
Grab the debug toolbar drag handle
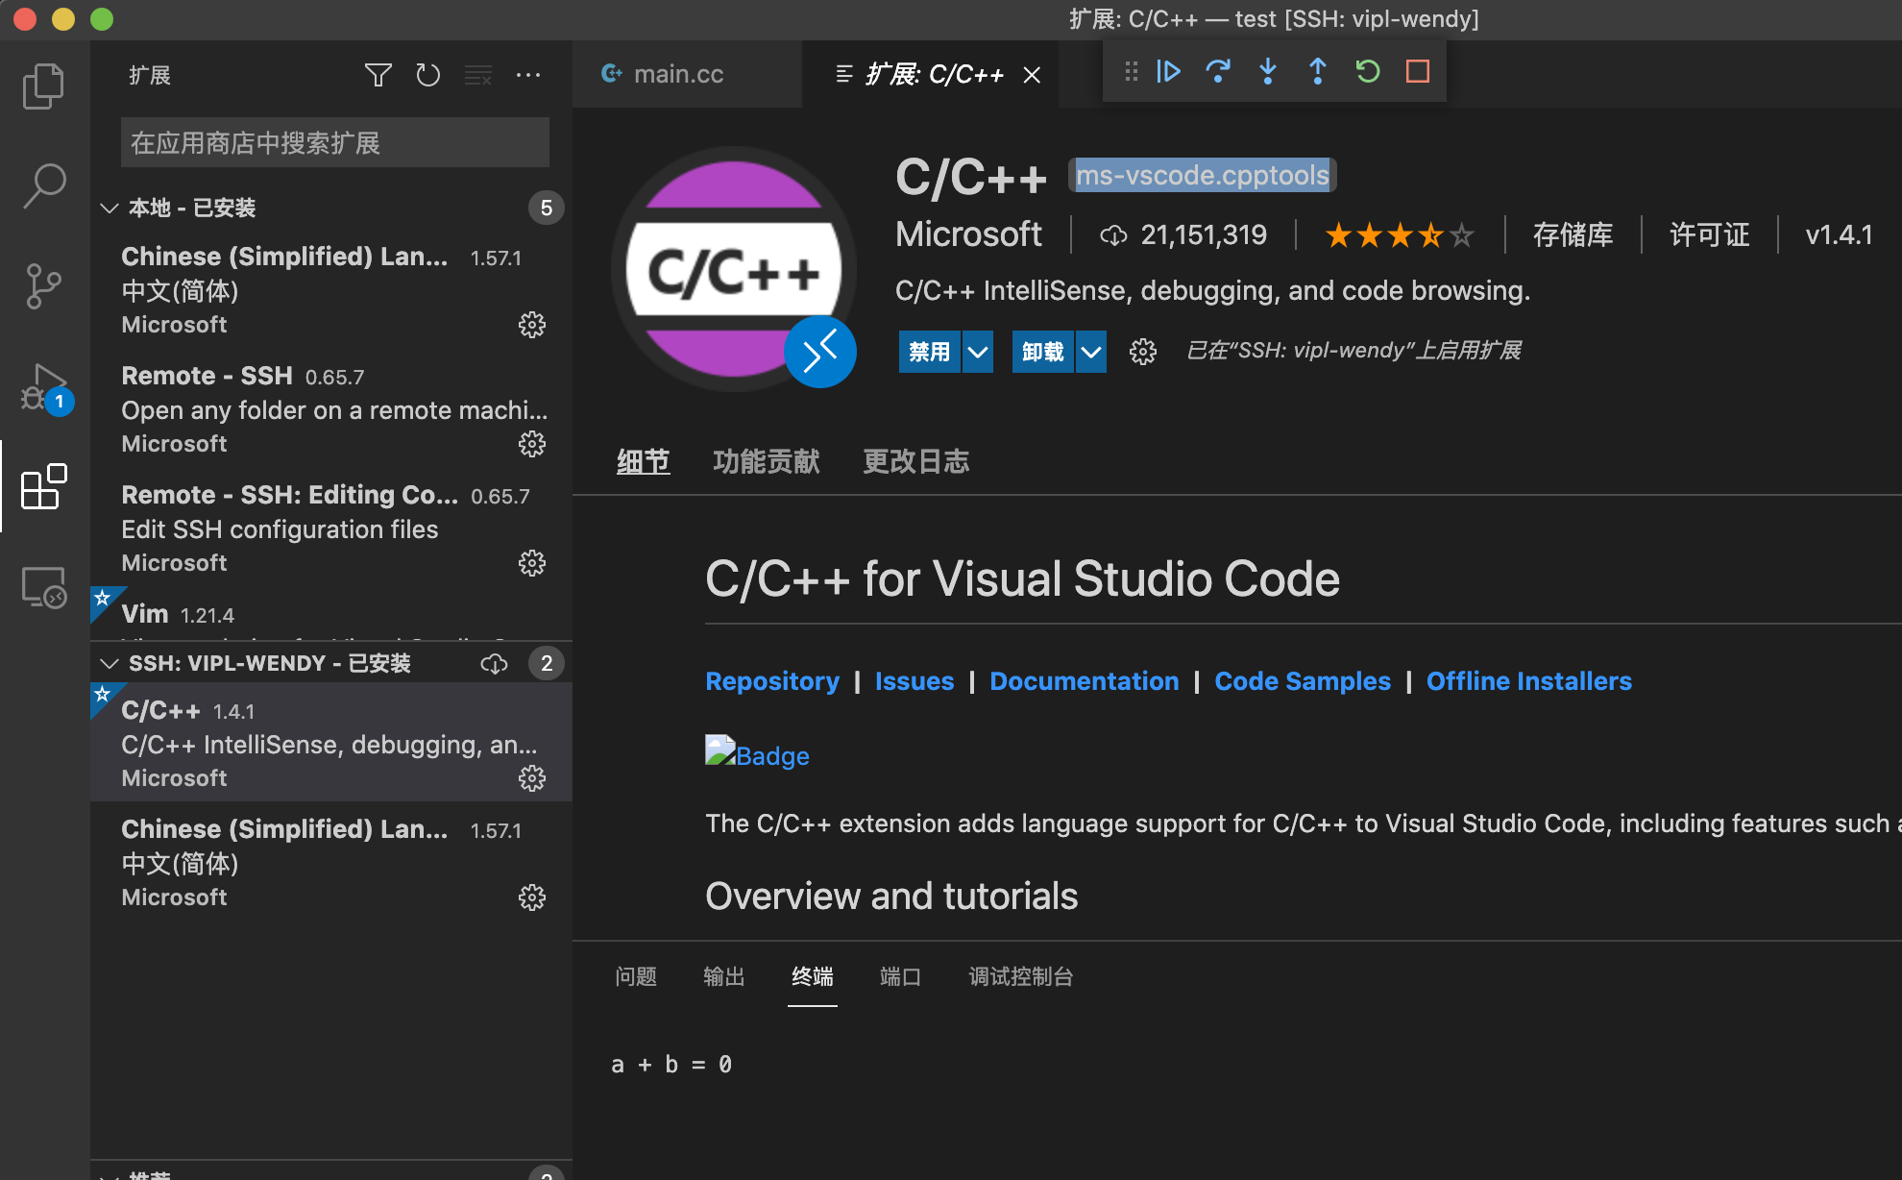pyautogui.click(x=1131, y=71)
